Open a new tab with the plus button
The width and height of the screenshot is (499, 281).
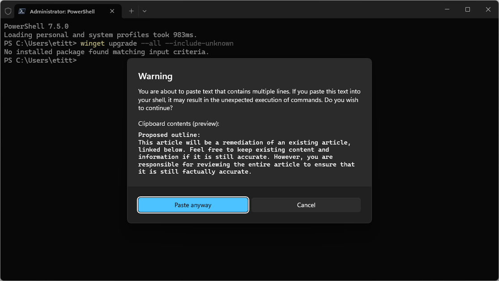131,11
